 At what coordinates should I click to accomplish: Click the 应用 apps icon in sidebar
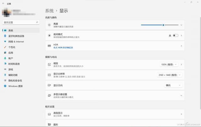(5, 53)
